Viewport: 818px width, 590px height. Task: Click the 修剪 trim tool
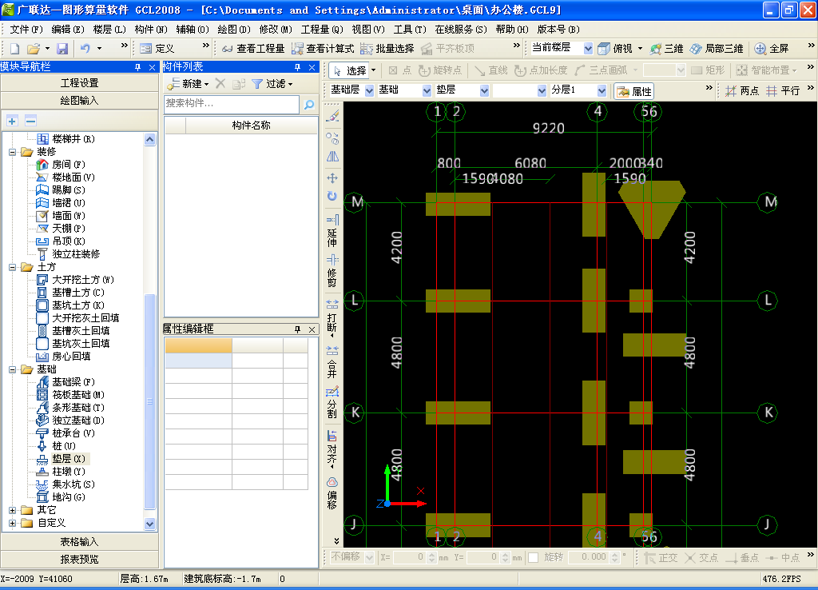pyautogui.click(x=332, y=270)
